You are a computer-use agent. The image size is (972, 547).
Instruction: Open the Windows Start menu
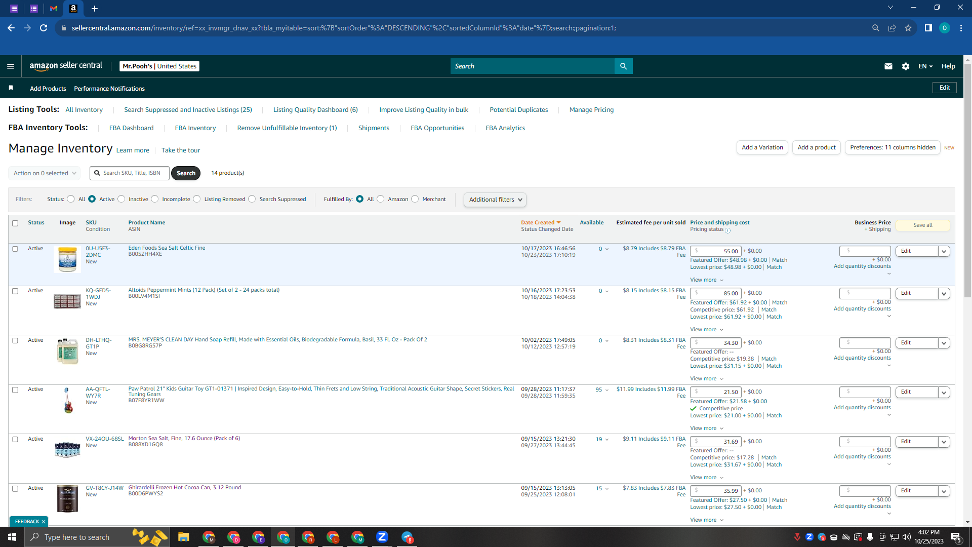[x=12, y=537]
